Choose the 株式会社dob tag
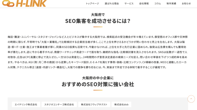 pyautogui.click(x=121, y=104)
